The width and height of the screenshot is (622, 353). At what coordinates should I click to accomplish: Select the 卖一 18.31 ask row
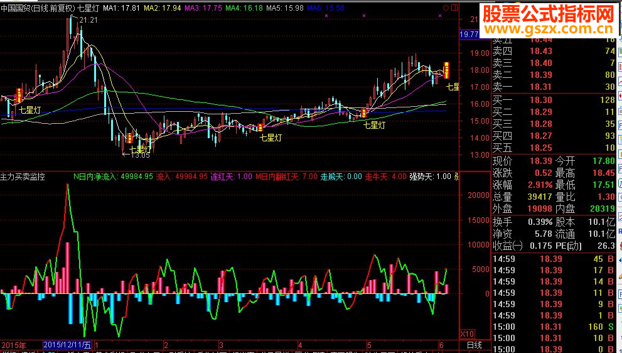[x=554, y=87]
